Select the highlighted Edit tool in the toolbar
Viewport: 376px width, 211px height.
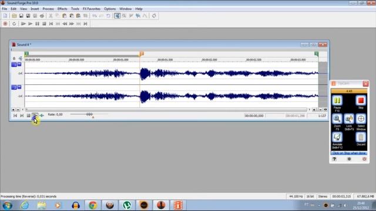(x=117, y=16)
